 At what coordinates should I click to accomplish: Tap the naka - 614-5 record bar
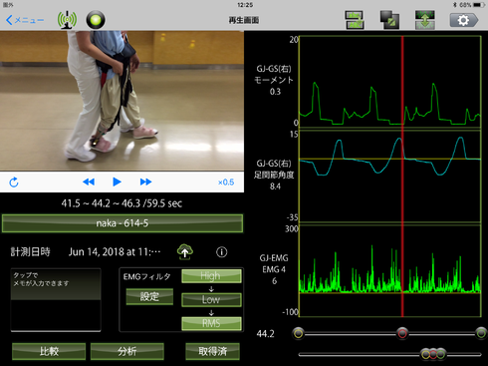[x=122, y=223]
